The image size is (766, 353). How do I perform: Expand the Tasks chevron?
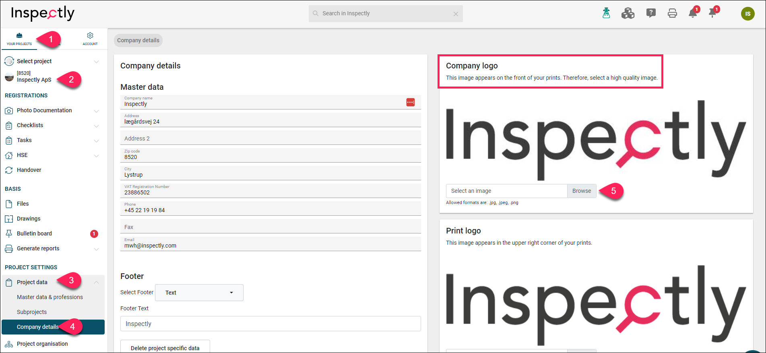[96, 140]
